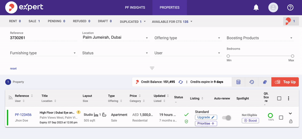The image size is (302, 139).
Task: Click the filter lines icon below Status
Action: pyautogui.click(x=152, y=68)
